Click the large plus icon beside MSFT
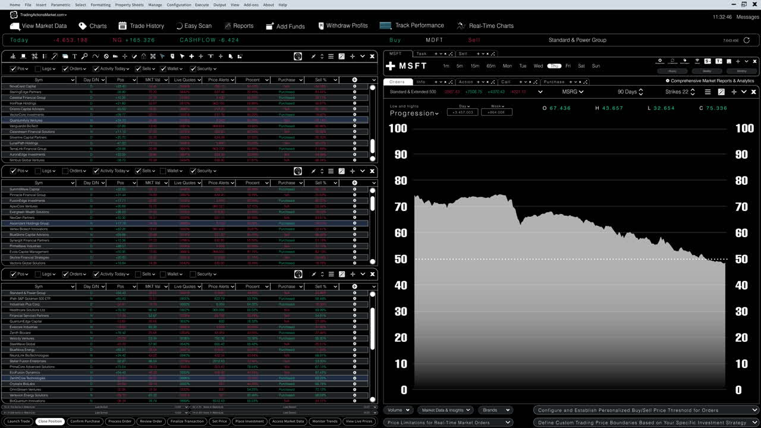761x428 pixels. tap(391, 66)
